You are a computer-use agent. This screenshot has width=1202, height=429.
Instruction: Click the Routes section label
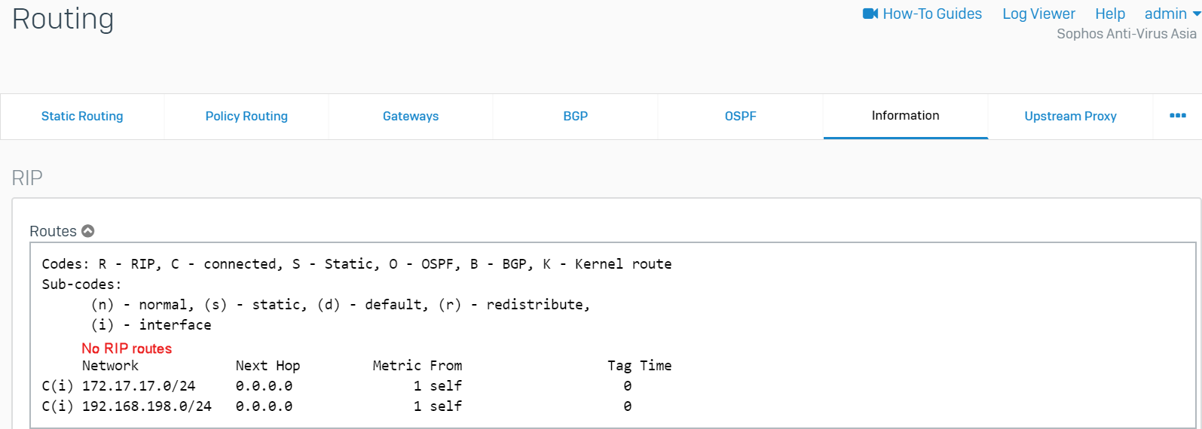[53, 231]
